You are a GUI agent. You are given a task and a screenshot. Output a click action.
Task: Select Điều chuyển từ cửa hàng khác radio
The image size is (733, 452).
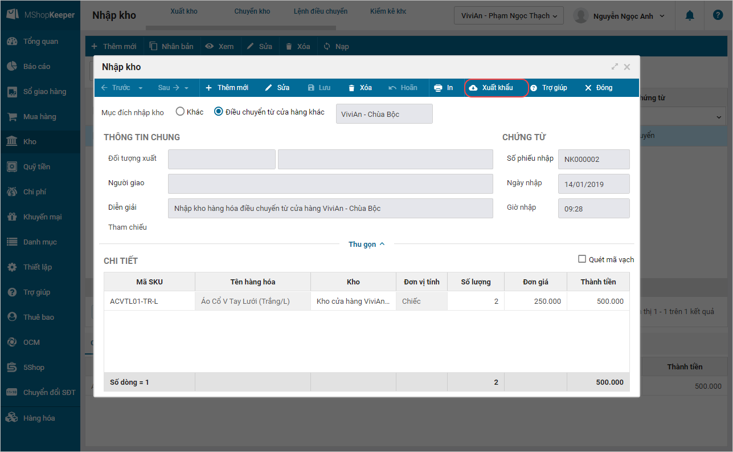coord(218,112)
